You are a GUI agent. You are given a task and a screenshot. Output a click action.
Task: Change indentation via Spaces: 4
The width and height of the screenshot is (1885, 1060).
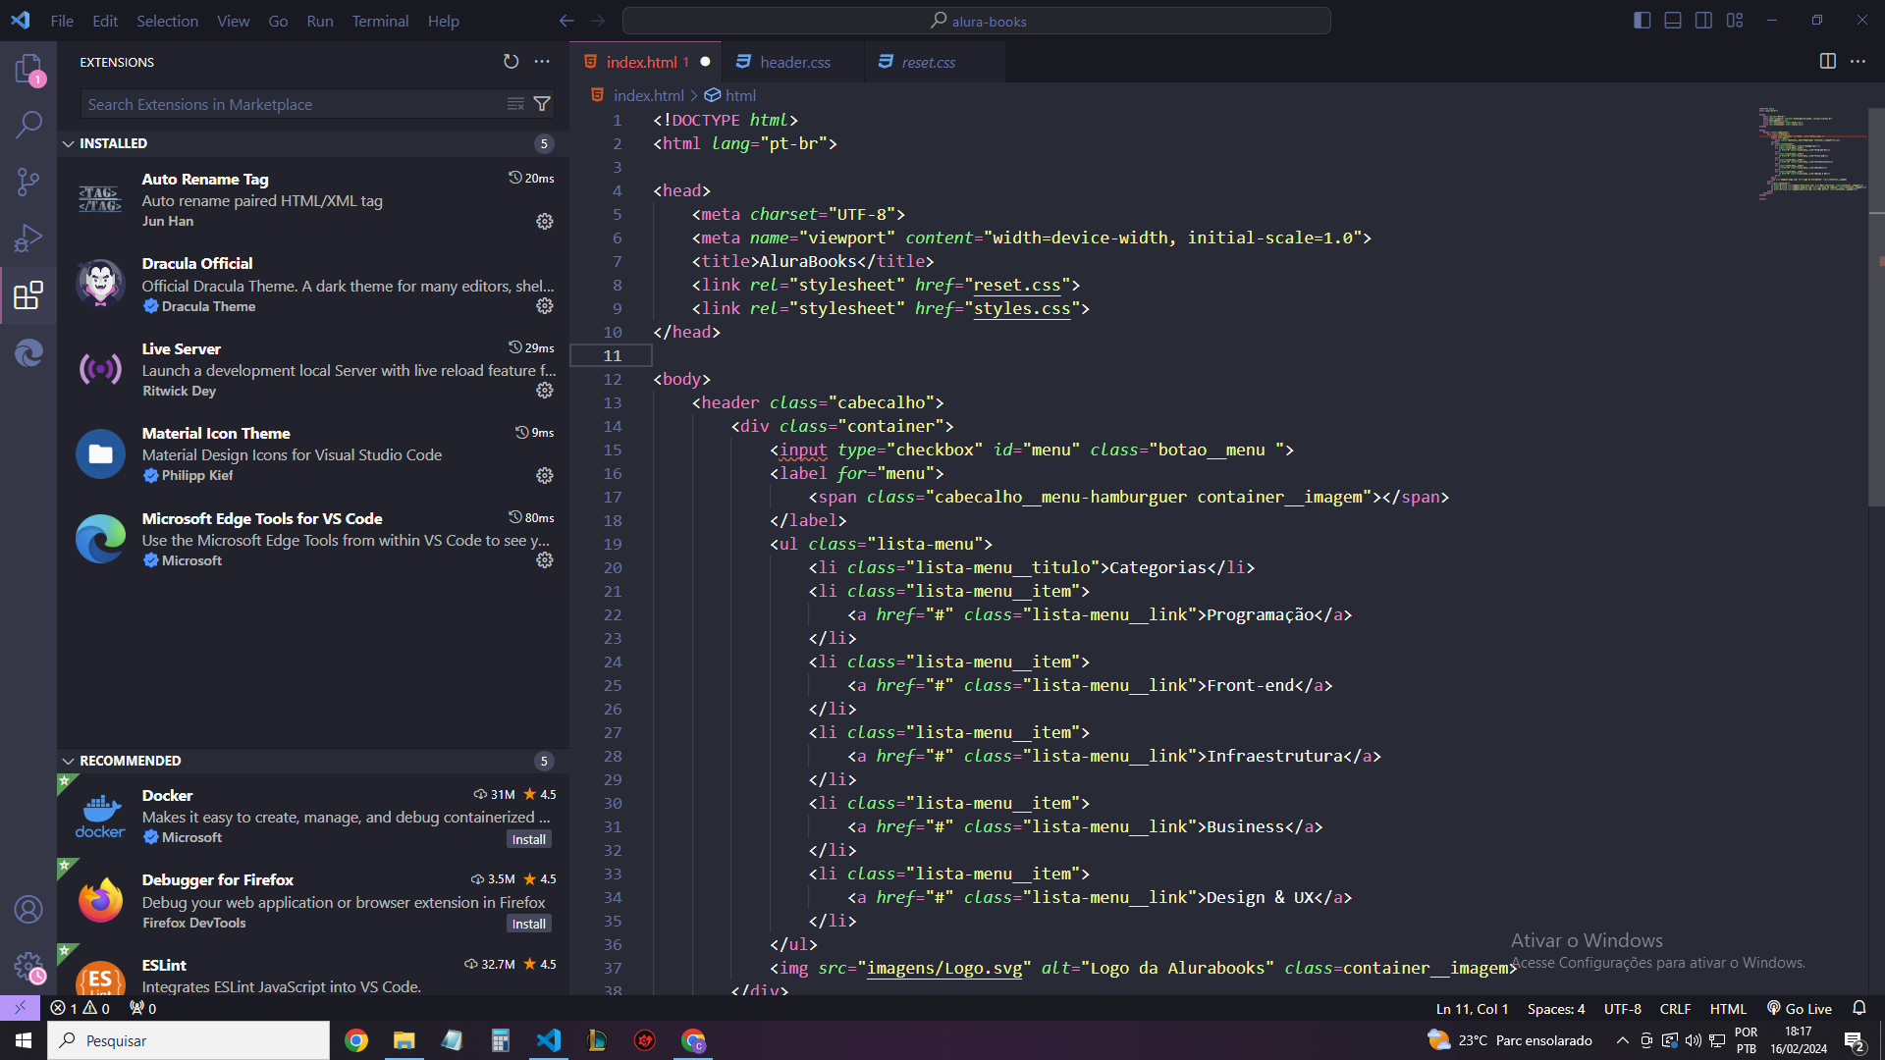pyautogui.click(x=1556, y=1009)
